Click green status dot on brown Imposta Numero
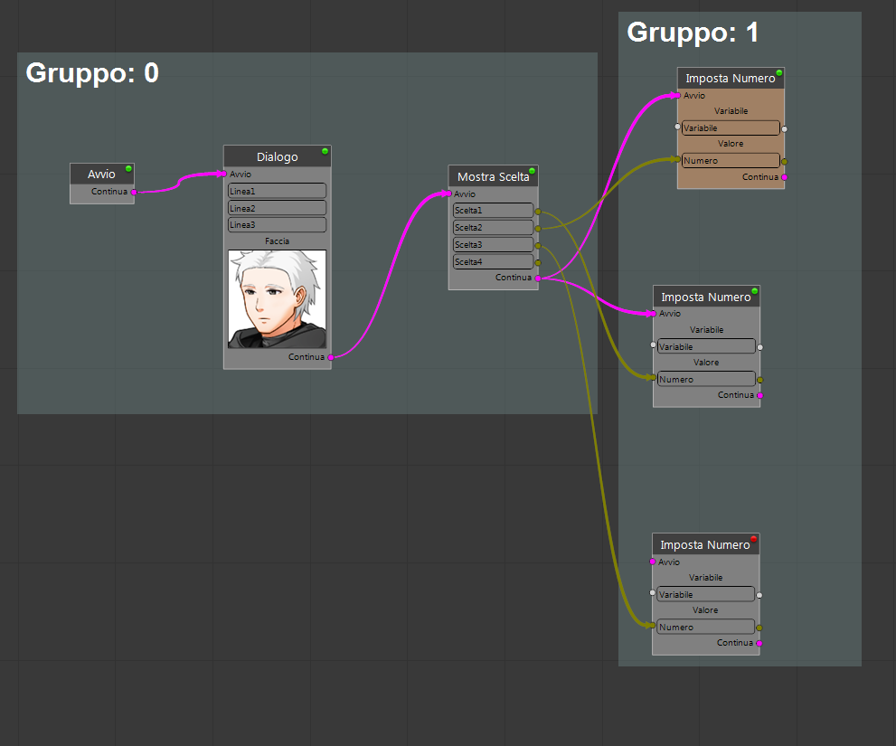896x746 pixels. coord(778,72)
